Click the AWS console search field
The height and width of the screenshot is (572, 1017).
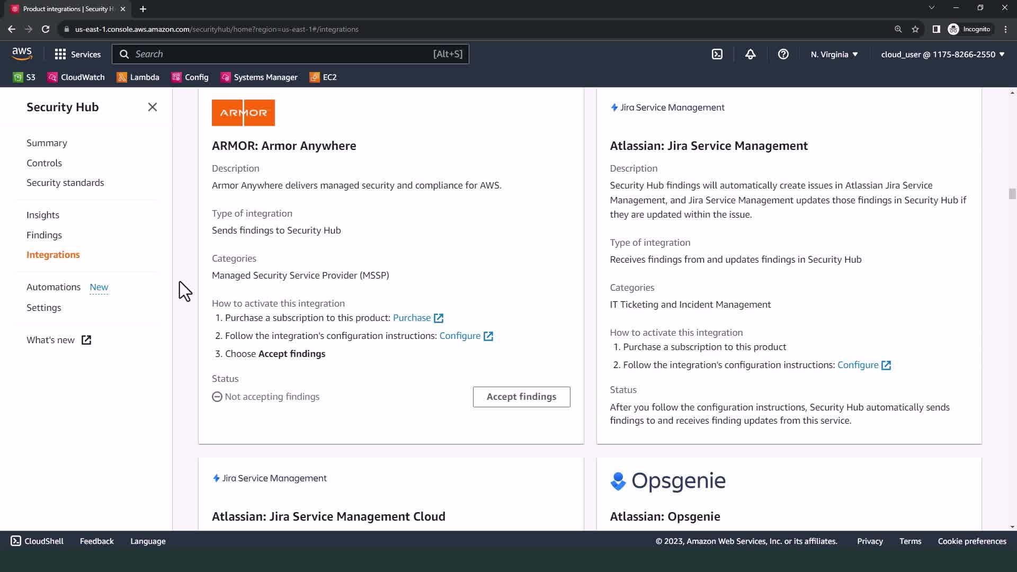(x=290, y=54)
